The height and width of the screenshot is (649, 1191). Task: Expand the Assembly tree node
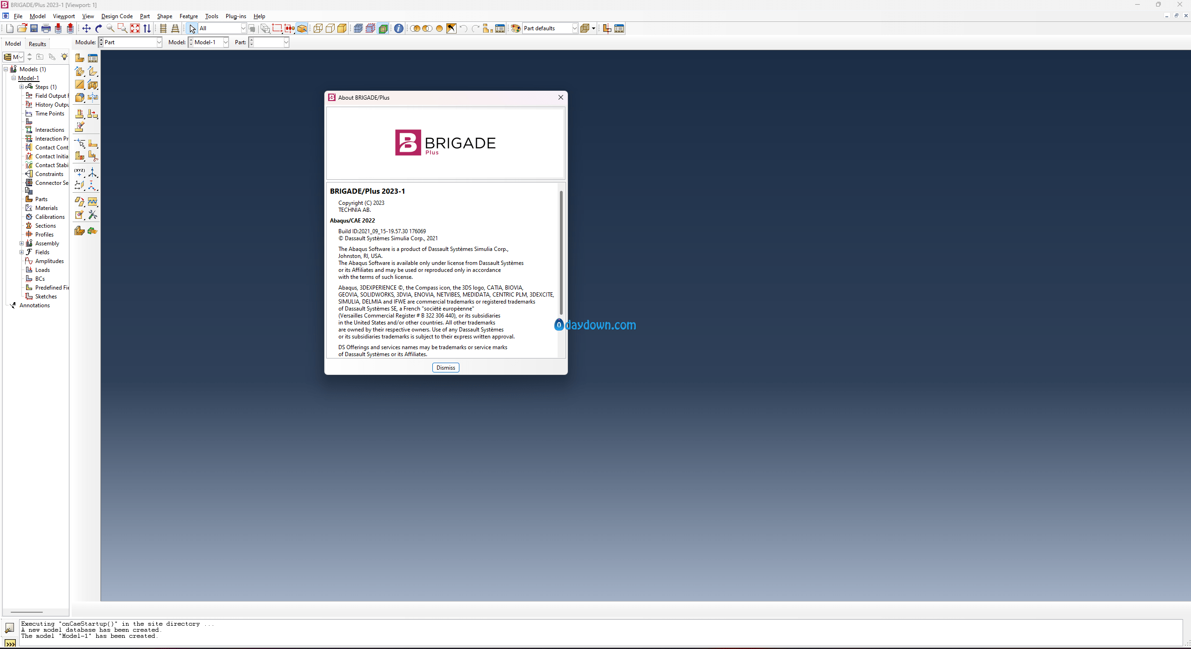[x=21, y=243]
